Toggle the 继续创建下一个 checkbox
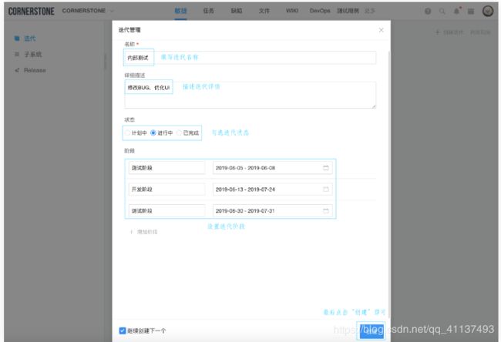The width and height of the screenshot is (501, 342). click(x=123, y=330)
